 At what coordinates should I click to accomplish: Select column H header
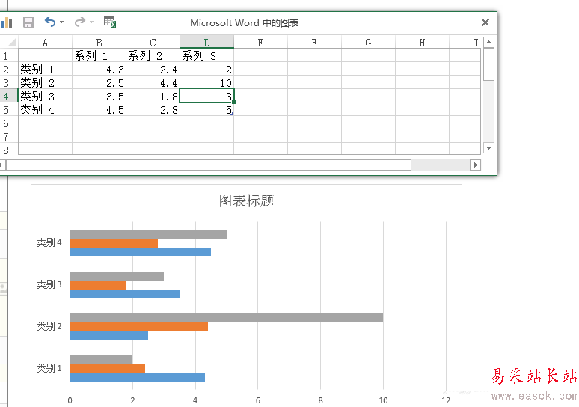(x=423, y=43)
